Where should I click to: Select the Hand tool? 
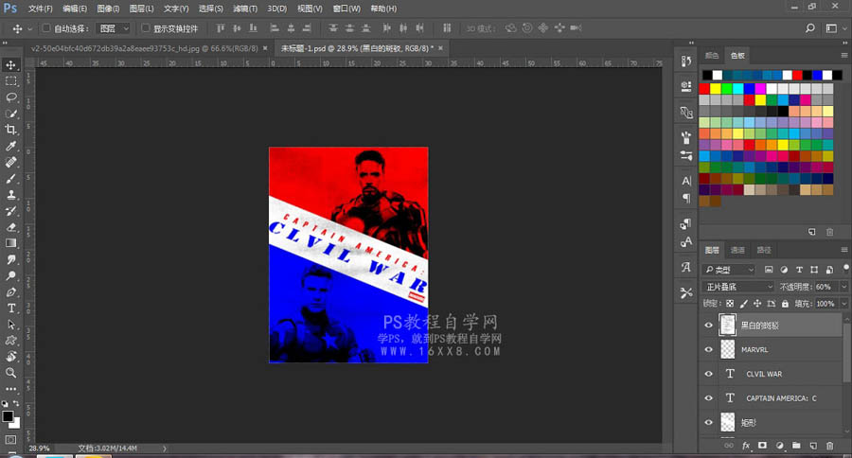(x=10, y=357)
